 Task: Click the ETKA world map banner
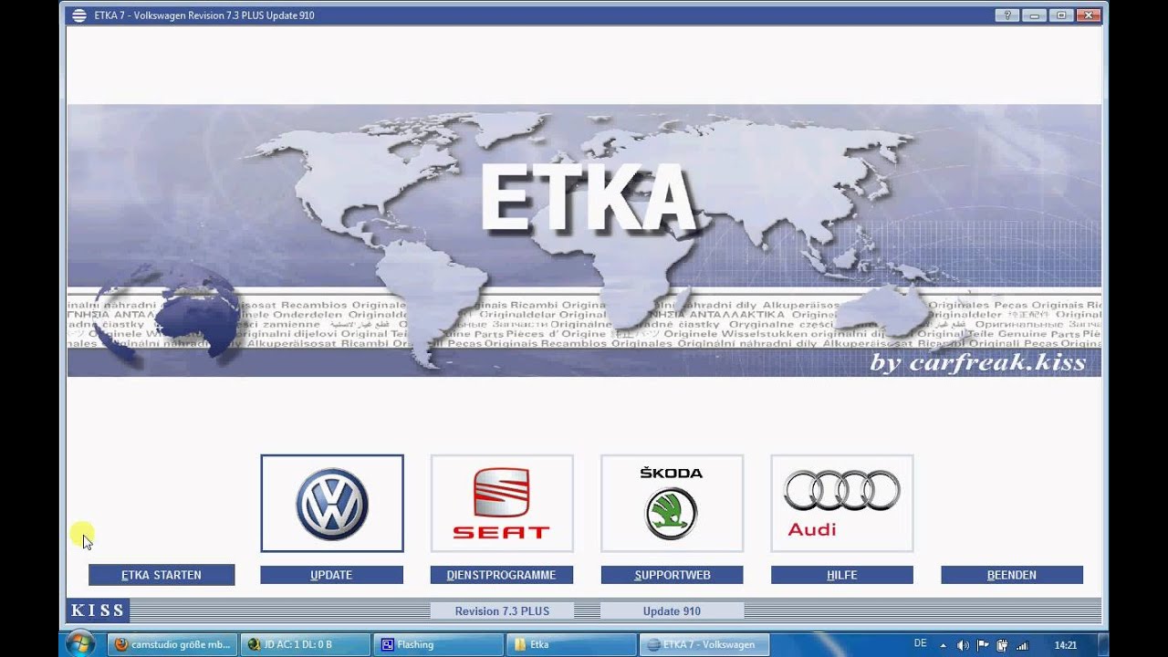584,240
